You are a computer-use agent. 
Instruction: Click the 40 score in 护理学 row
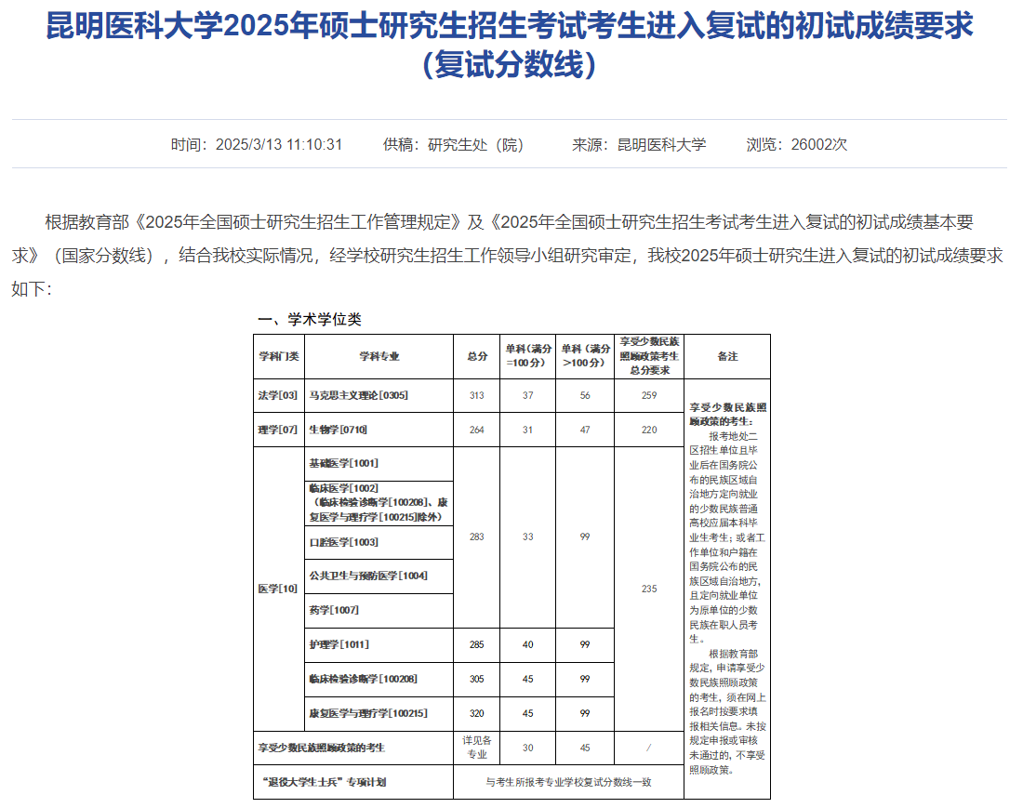point(528,645)
